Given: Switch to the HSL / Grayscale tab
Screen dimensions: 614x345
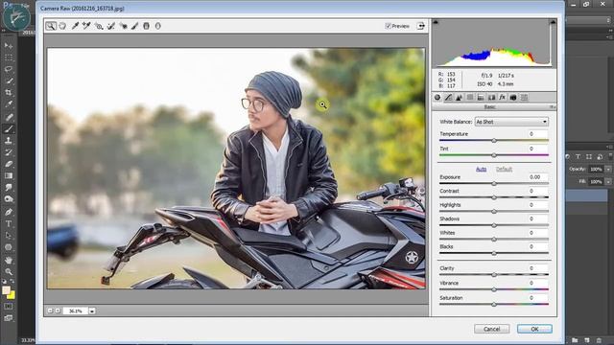Looking at the screenshot, I should click(x=470, y=98).
